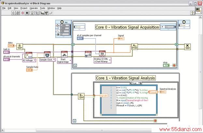The width and height of the screenshot is (203, 133).
Task: Click Core 0 loop condition terminal
Action: pyautogui.click(x=174, y=66)
